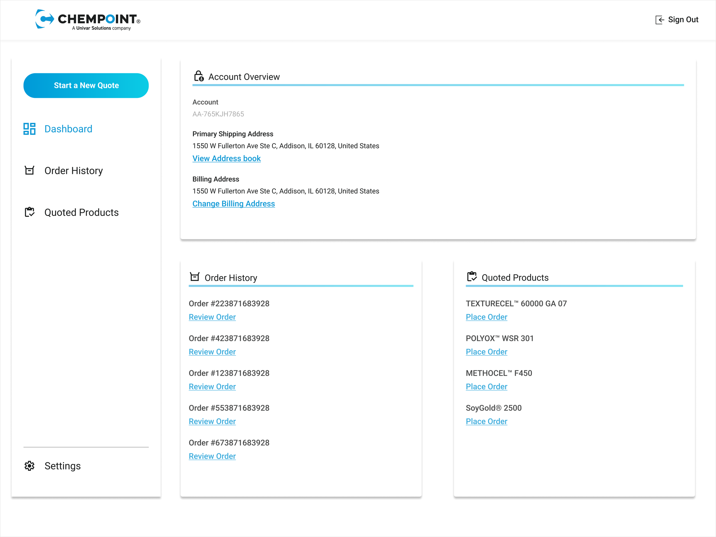The height and width of the screenshot is (537, 716).
Task: Click the Order #673871683928 text
Action: (229, 443)
